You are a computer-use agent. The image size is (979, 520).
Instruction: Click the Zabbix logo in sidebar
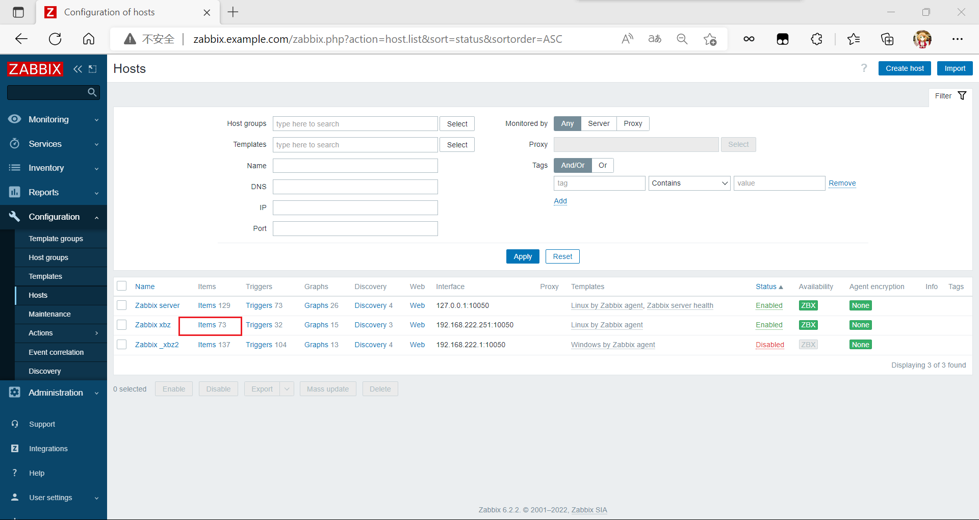(x=35, y=69)
